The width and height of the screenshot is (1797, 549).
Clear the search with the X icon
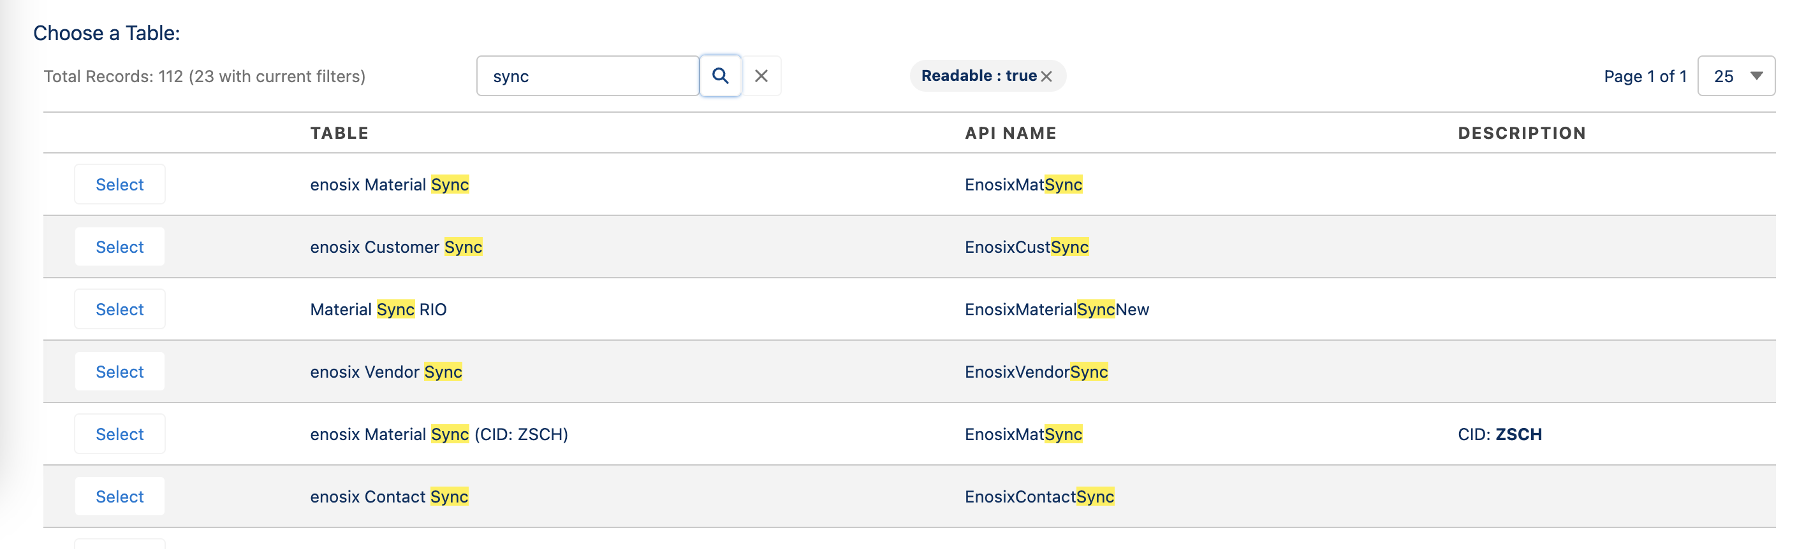click(x=761, y=76)
